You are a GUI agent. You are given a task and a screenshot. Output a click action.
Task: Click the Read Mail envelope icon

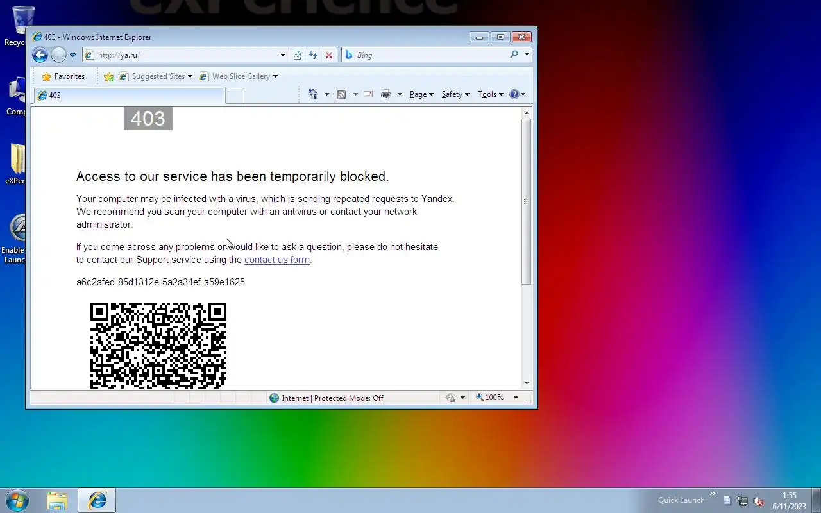click(368, 94)
